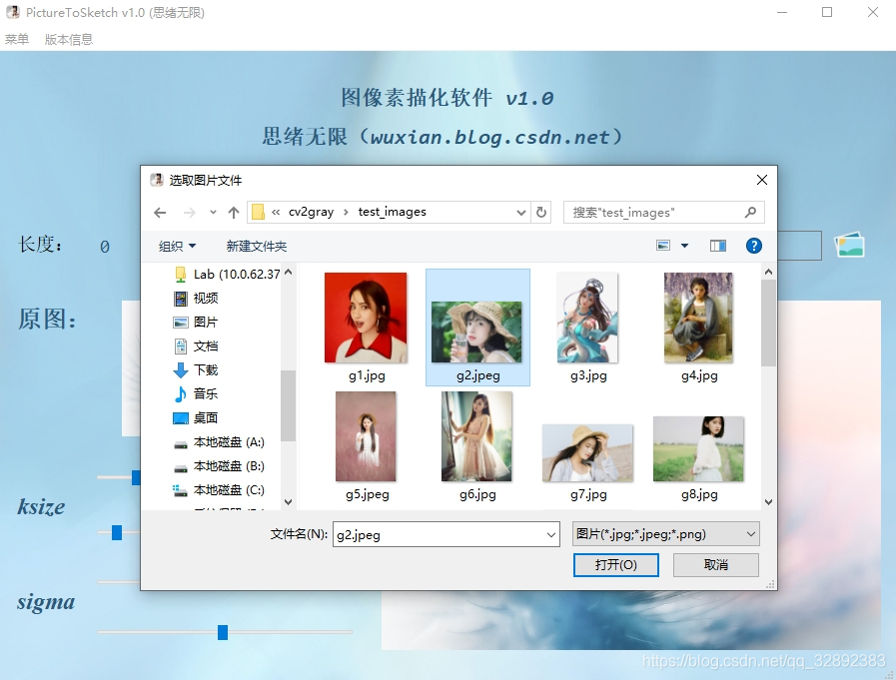Viewport: 896px width, 680px height.
Task: Click the sigma slider handle
Action: point(223,632)
